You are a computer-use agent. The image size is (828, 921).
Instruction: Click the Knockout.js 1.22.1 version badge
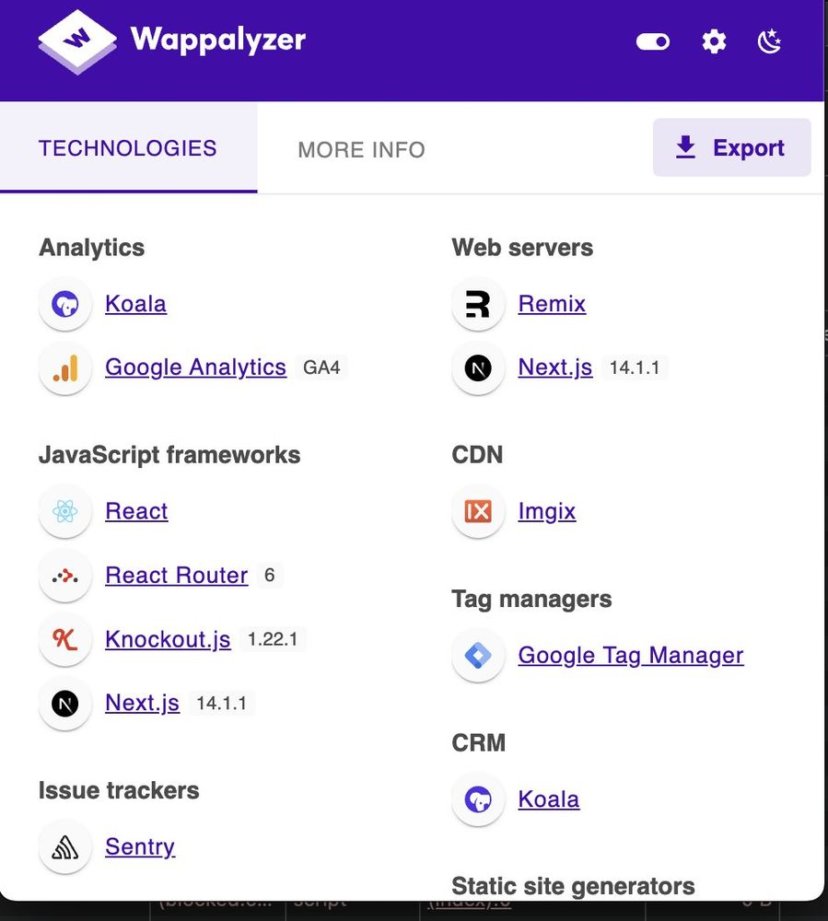pyautogui.click(x=273, y=639)
